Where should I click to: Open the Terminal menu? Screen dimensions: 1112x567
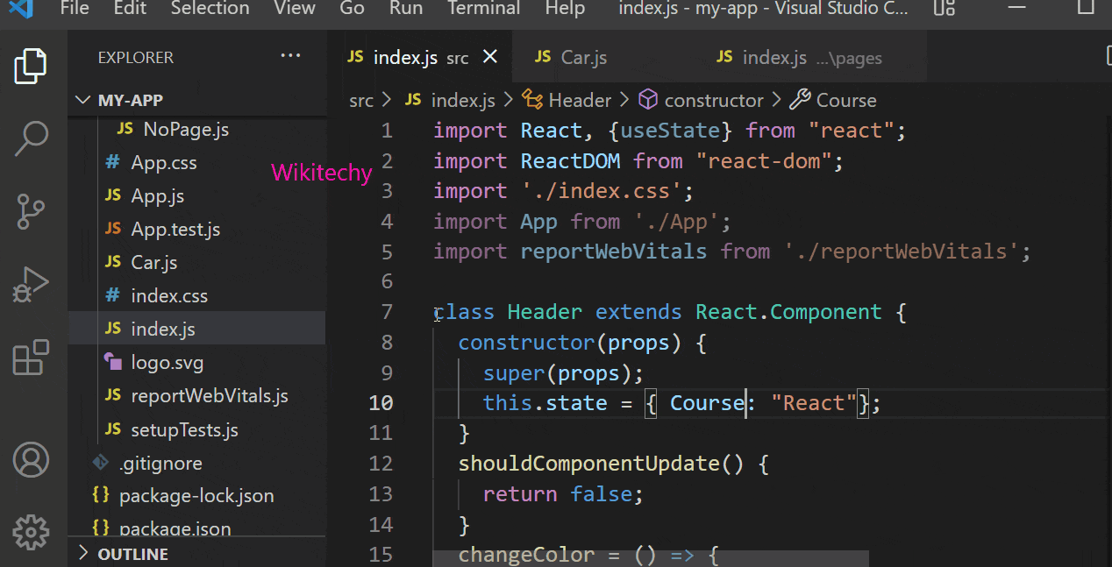pyautogui.click(x=483, y=9)
